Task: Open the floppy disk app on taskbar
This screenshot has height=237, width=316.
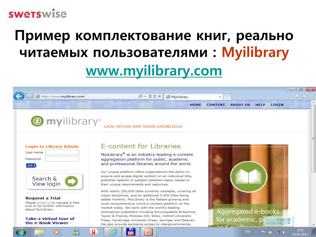Action: tap(131, 232)
